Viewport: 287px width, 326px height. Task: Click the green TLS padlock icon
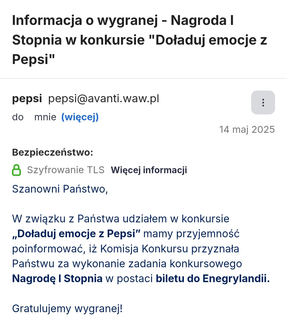click(16, 170)
